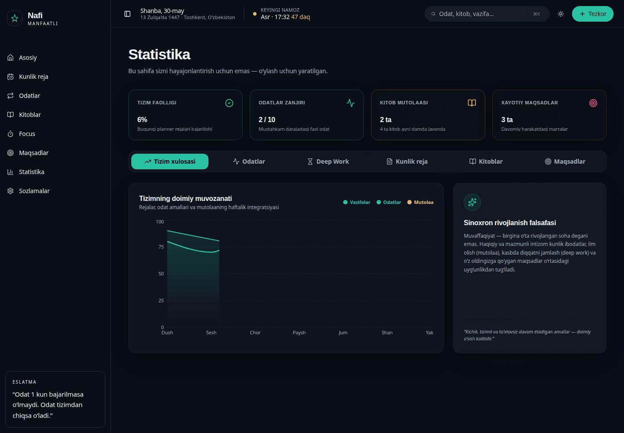Click the calendar icon beside Kunlik reja
Viewport: 624px width, 433px height.
[x=10, y=77]
